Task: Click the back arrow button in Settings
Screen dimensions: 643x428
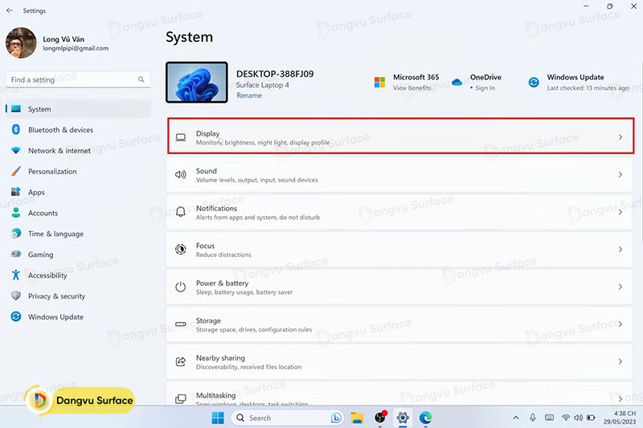Action: [x=10, y=10]
